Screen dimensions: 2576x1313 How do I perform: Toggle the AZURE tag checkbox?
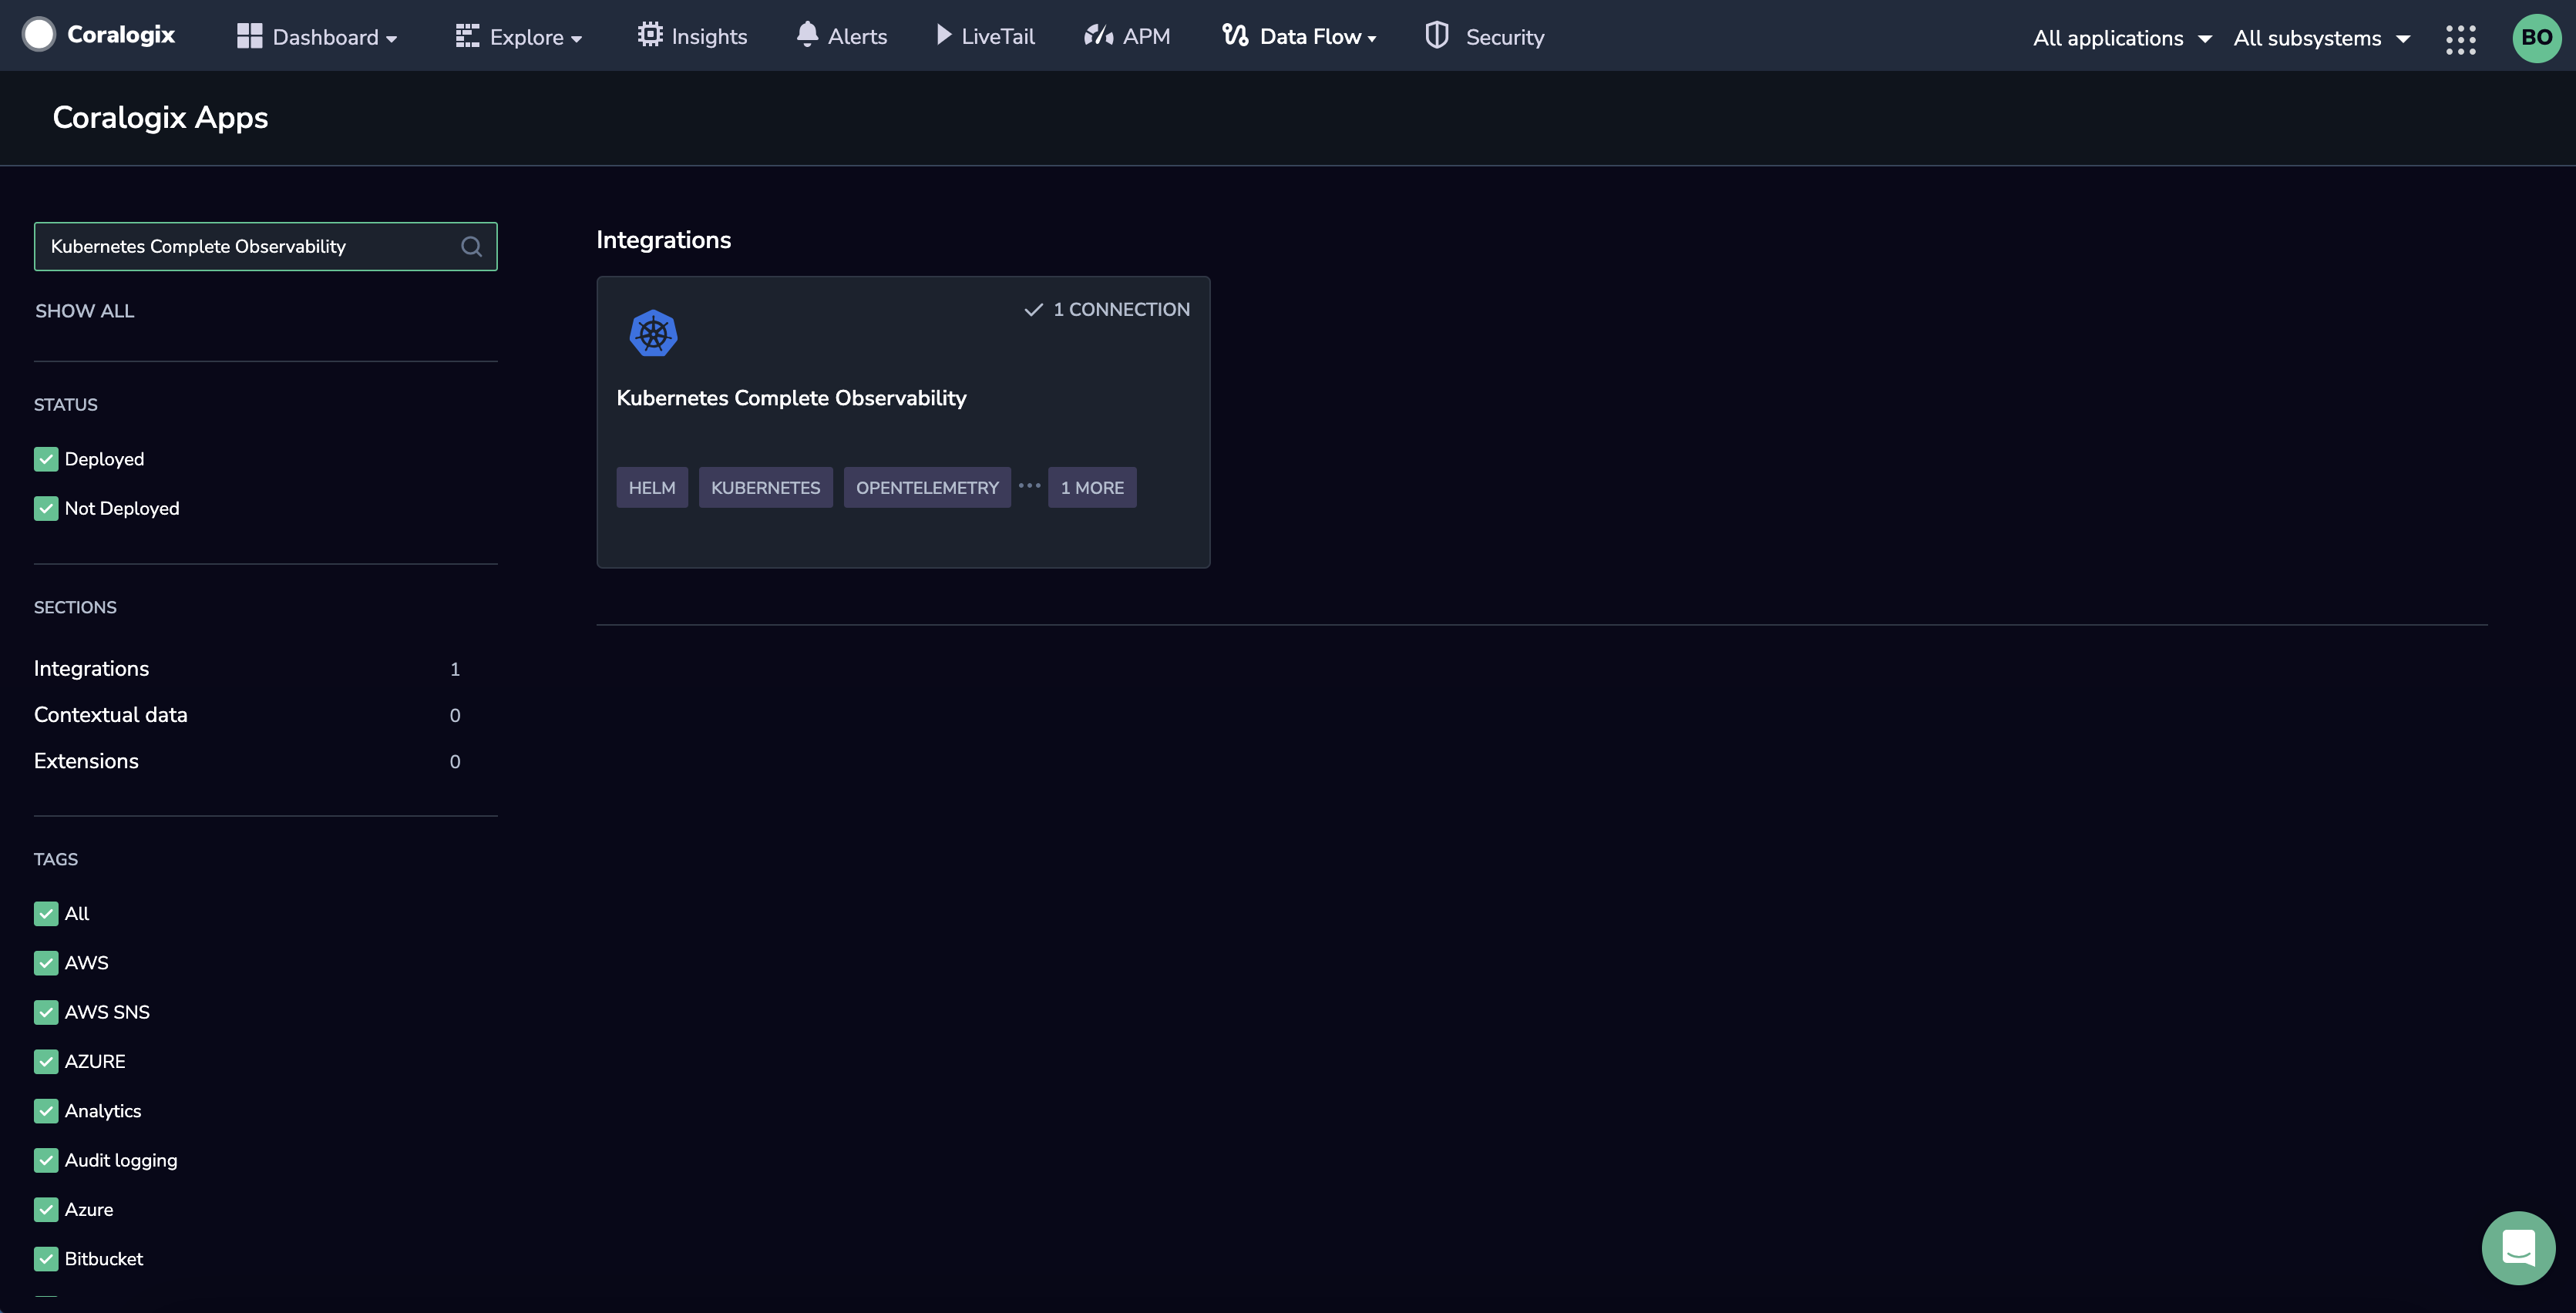coord(46,1061)
